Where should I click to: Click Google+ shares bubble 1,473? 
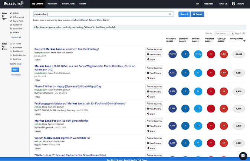pyautogui.click(x=224, y=54)
